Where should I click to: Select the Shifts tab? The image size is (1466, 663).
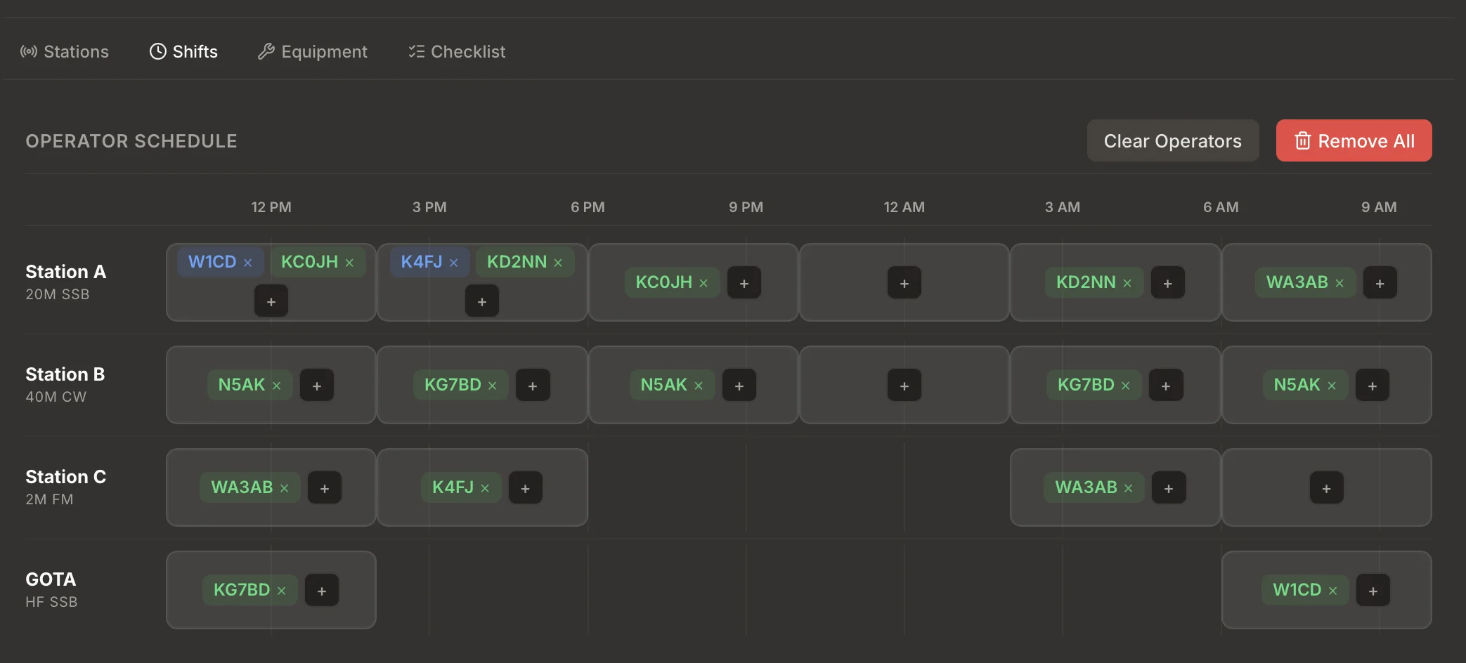[x=183, y=51]
